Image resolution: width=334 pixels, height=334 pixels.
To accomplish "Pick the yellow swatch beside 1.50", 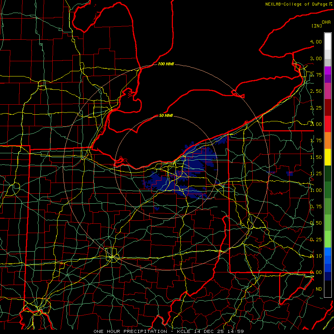I will (328, 157).
